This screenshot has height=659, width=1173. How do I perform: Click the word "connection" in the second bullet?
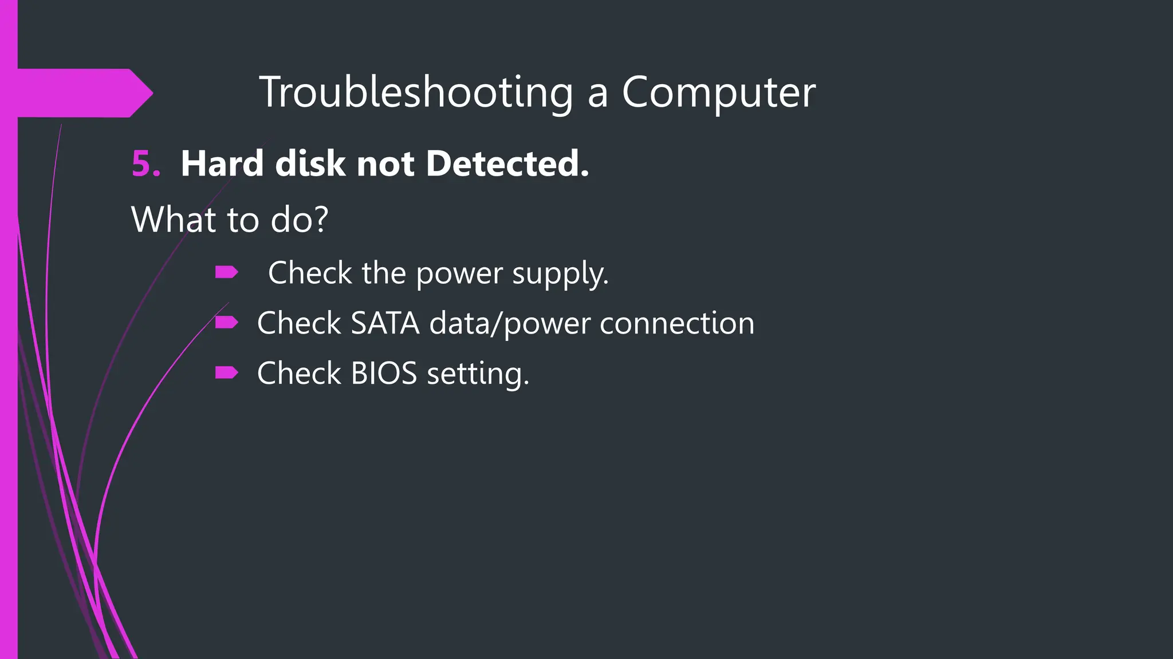tap(677, 323)
